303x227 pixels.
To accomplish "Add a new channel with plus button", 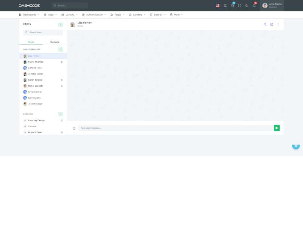I will point(61,114).
